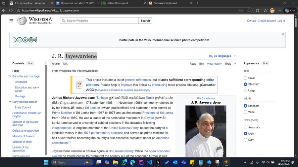This screenshot has height=167, width=298.
Task: Open Visual Studio Code from taskbar
Action: tap(150, 162)
